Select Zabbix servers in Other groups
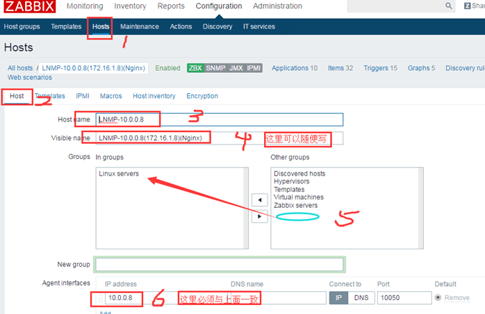485x314 pixels. [x=295, y=206]
